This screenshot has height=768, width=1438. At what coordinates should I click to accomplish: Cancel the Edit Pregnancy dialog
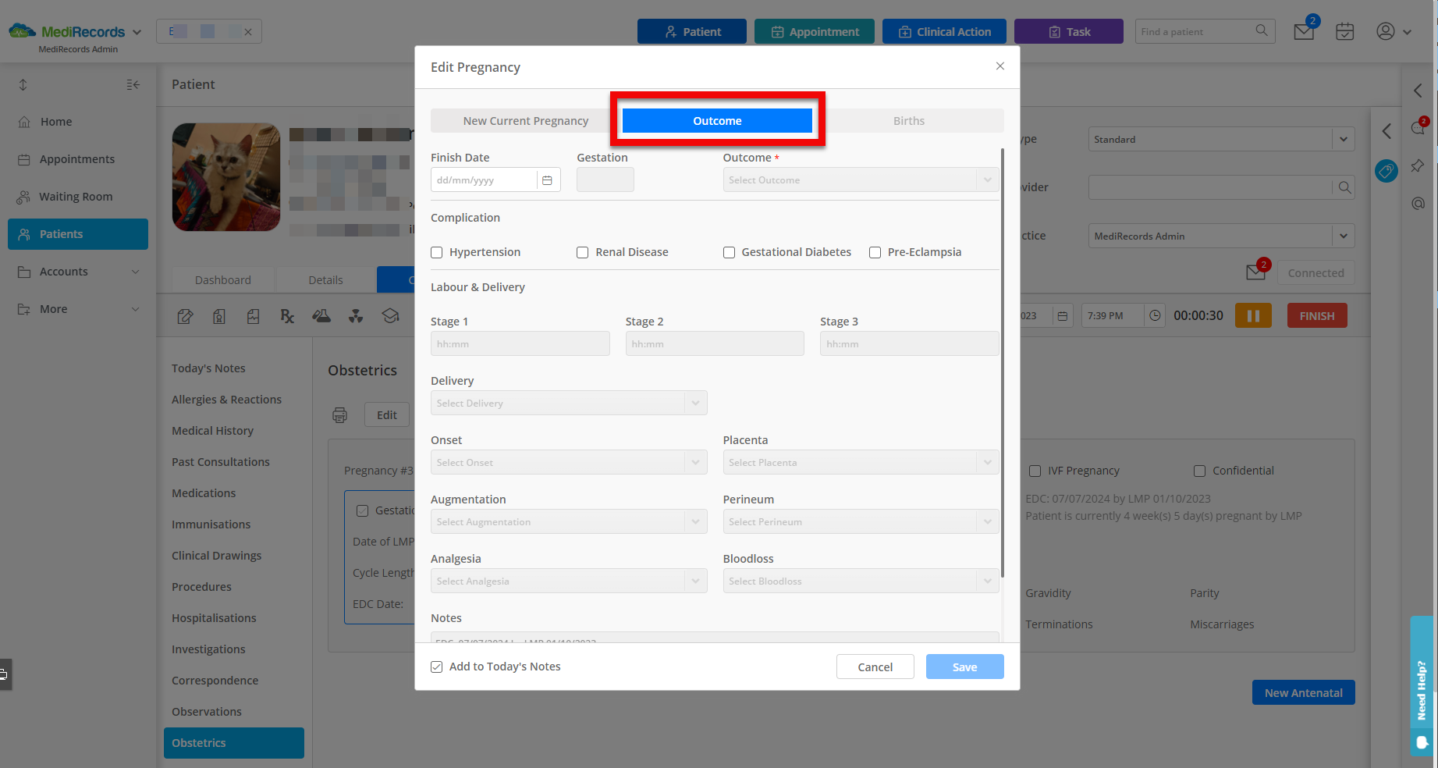875,667
